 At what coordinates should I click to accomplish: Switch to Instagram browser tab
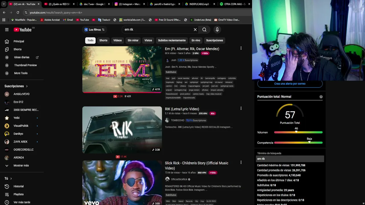pyautogui.click(x=130, y=4)
